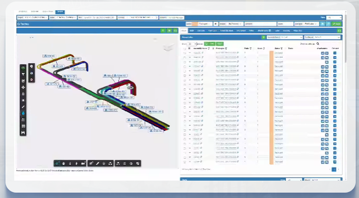The image size is (359, 198).
Task: Click the fullscreen icon in bottom viewer toolbar
Action: [x=137, y=163]
